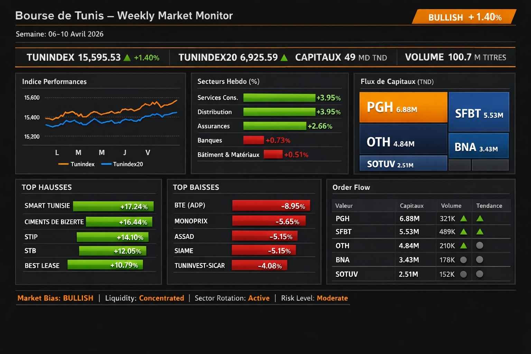The image size is (531, 354).
Task: Click the green up arrow beside TUNINDEX 15,595.53
Action: (x=127, y=58)
